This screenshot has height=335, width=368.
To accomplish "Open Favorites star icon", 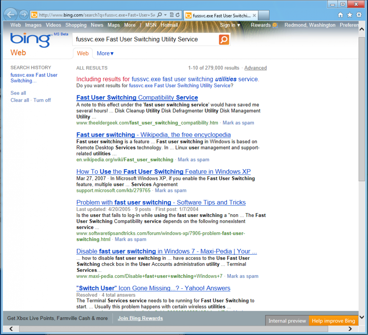I will (350, 15).
